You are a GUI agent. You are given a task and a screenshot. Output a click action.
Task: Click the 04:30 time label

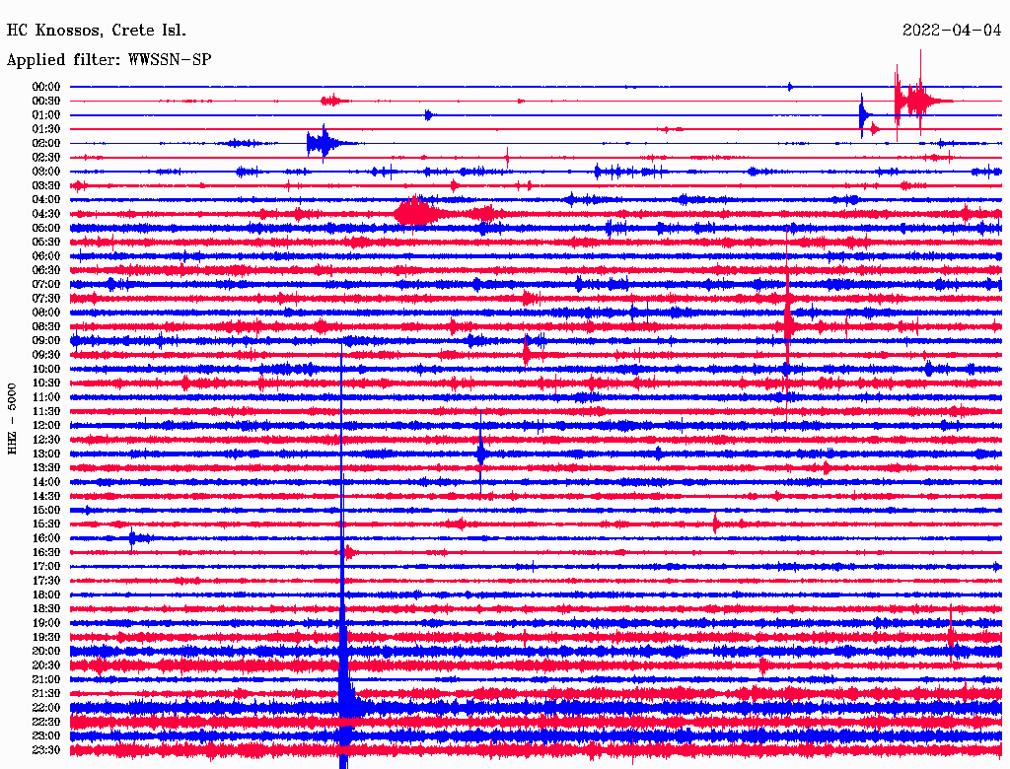point(46,214)
